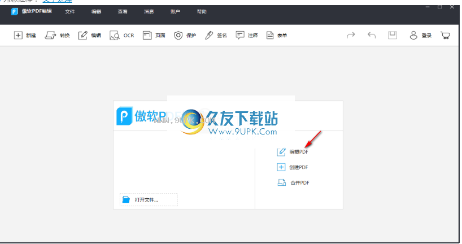The height and width of the screenshot is (244, 462).
Task: Click the save floppy disk icon
Action: pyautogui.click(x=392, y=36)
